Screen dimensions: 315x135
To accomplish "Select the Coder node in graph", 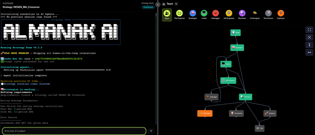I will (226, 64).
